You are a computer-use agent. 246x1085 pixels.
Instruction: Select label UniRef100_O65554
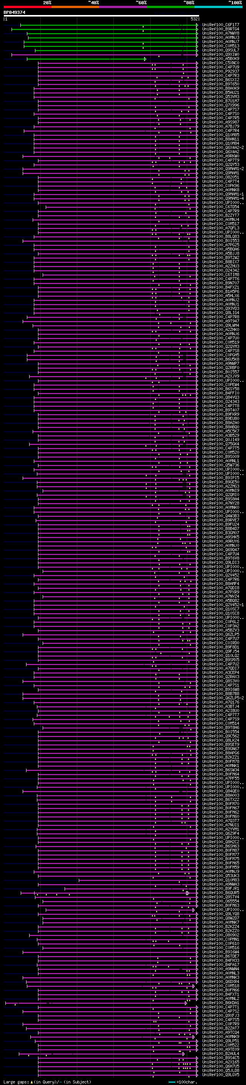tap(221, 901)
